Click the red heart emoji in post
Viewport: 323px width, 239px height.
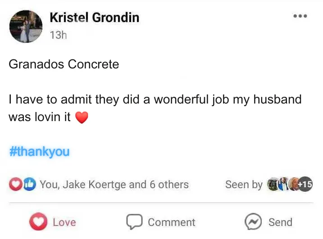click(82, 117)
